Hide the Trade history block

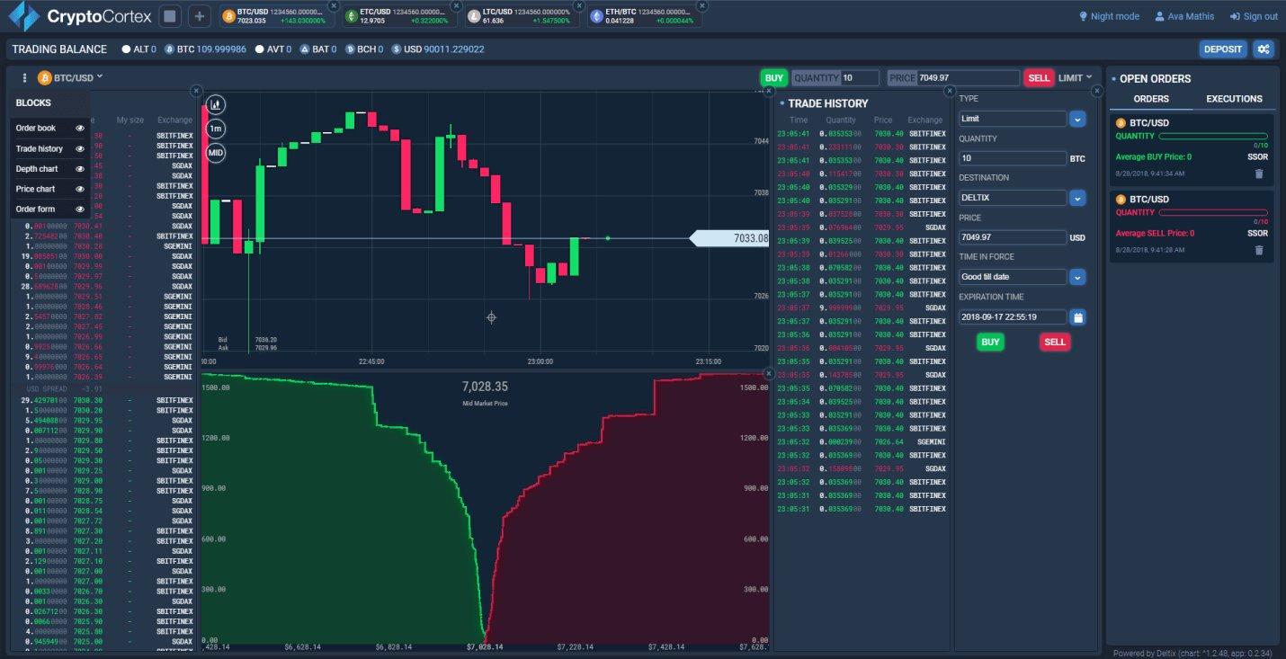[x=80, y=148]
